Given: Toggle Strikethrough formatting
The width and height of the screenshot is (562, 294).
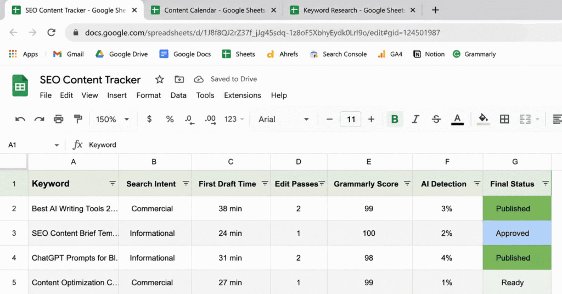Looking at the screenshot, I should [x=436, y=119].
